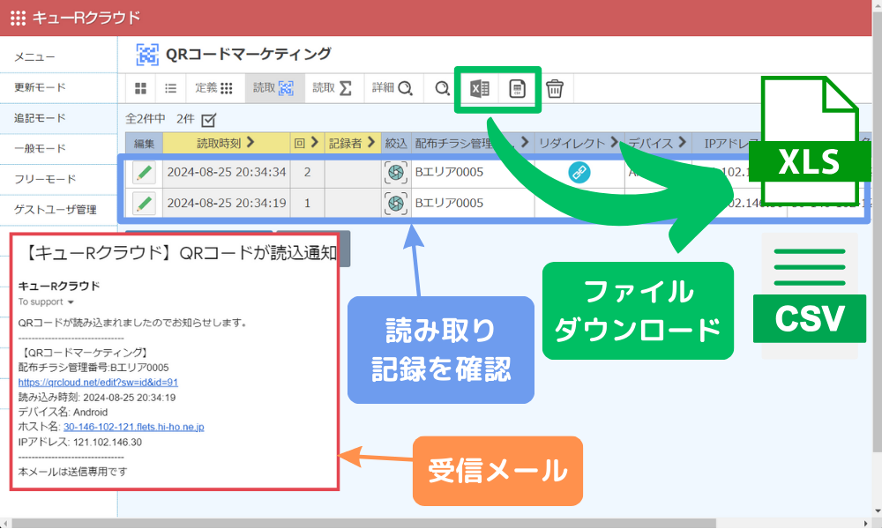Click the 2024-08-25 20:34:19 timestamp cell

tap(227, 203)
